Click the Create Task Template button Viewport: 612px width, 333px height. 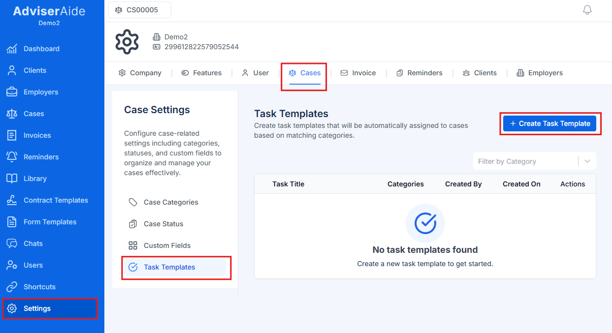pyautogui.click(x=550, y=123)
